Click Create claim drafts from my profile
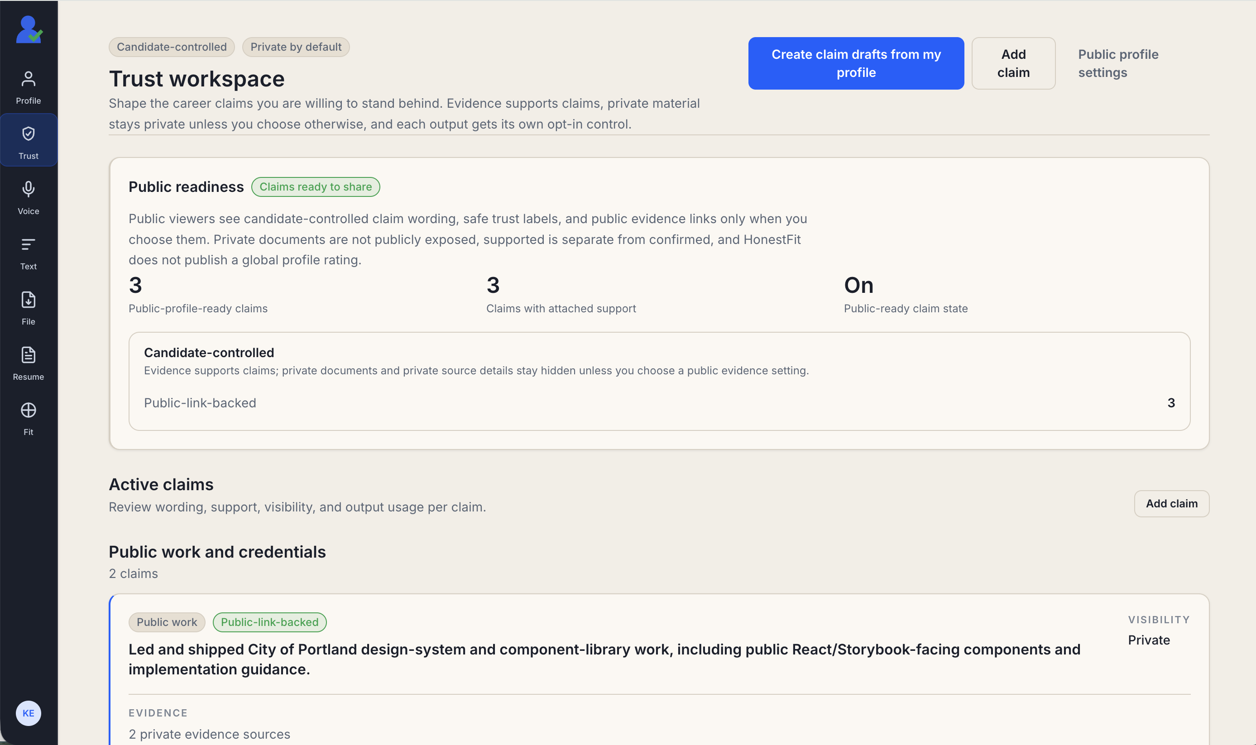Image resolution: width=1256 pixels, height=745 pixels. [x=856, y=63]
